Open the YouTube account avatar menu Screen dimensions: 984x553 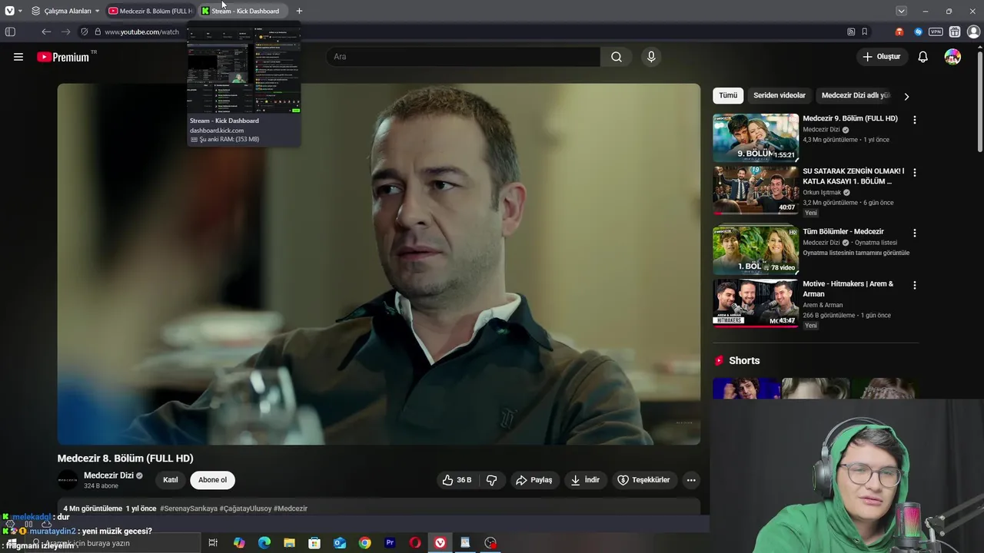click(x=952, y=57)
